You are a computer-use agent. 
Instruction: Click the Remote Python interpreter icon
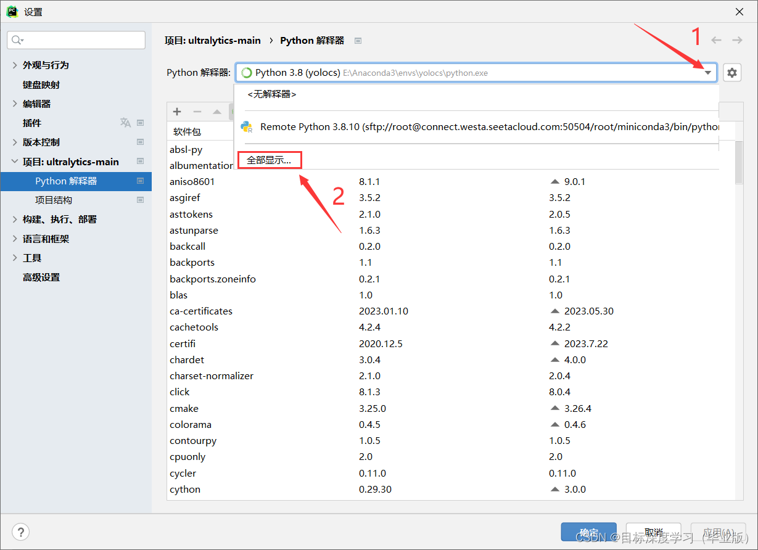coord(247,127)
